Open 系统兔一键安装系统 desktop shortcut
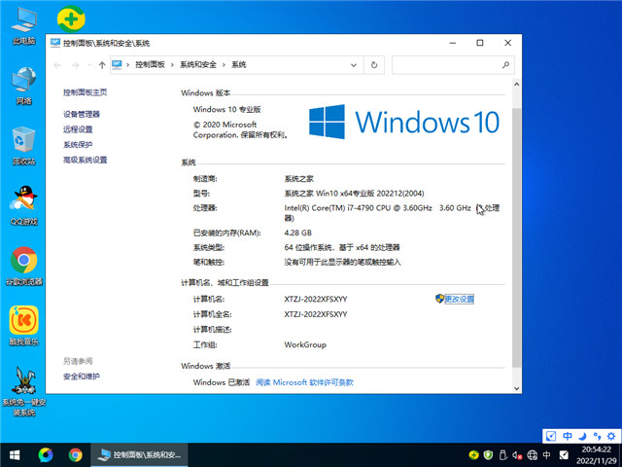 23,391
